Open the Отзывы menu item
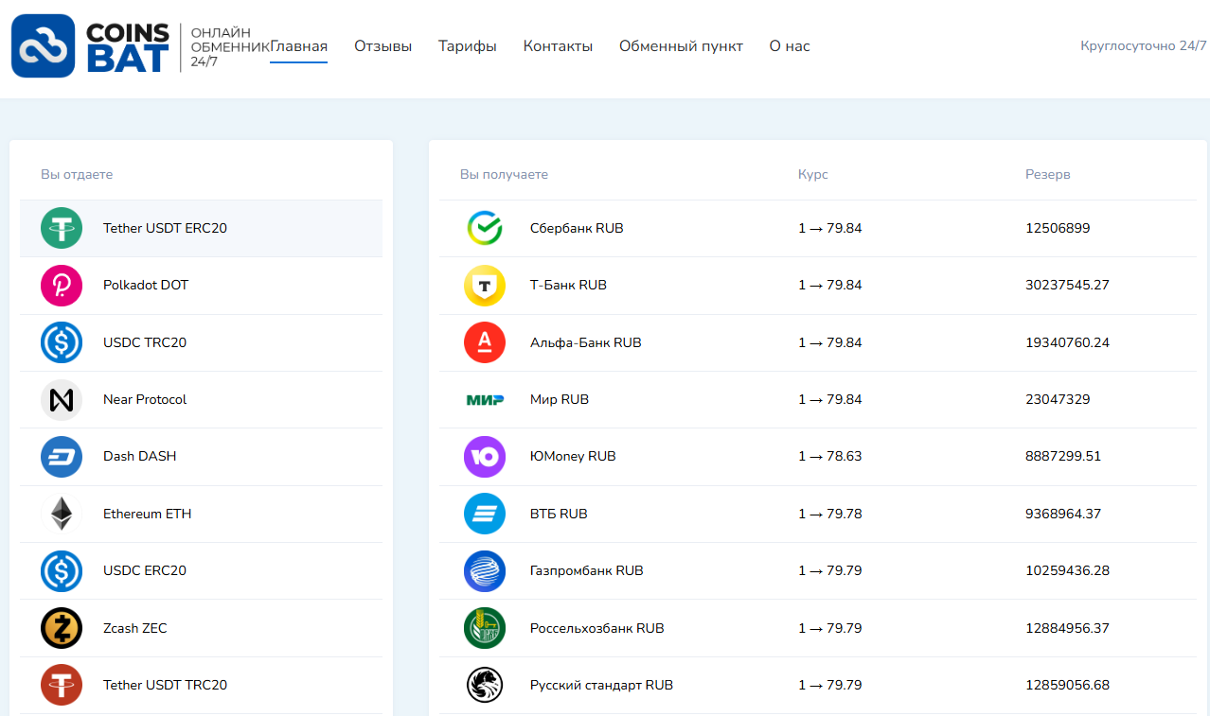 pyautogui.click(x=383, y=46)
